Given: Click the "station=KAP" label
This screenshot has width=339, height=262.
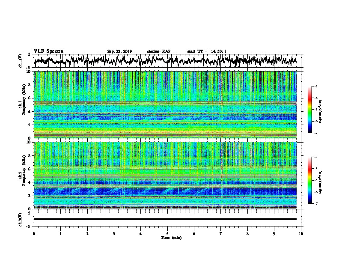Looking at the screenshot, I should tap(159, 51).
